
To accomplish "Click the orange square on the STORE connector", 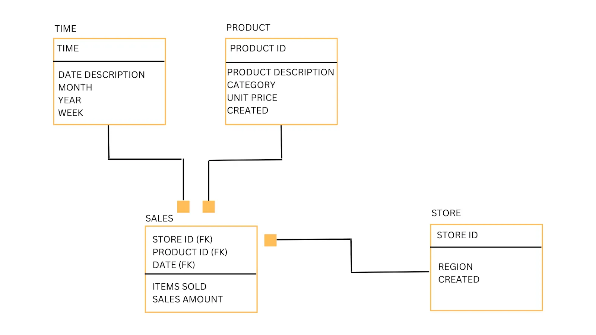I will (270, 240).
